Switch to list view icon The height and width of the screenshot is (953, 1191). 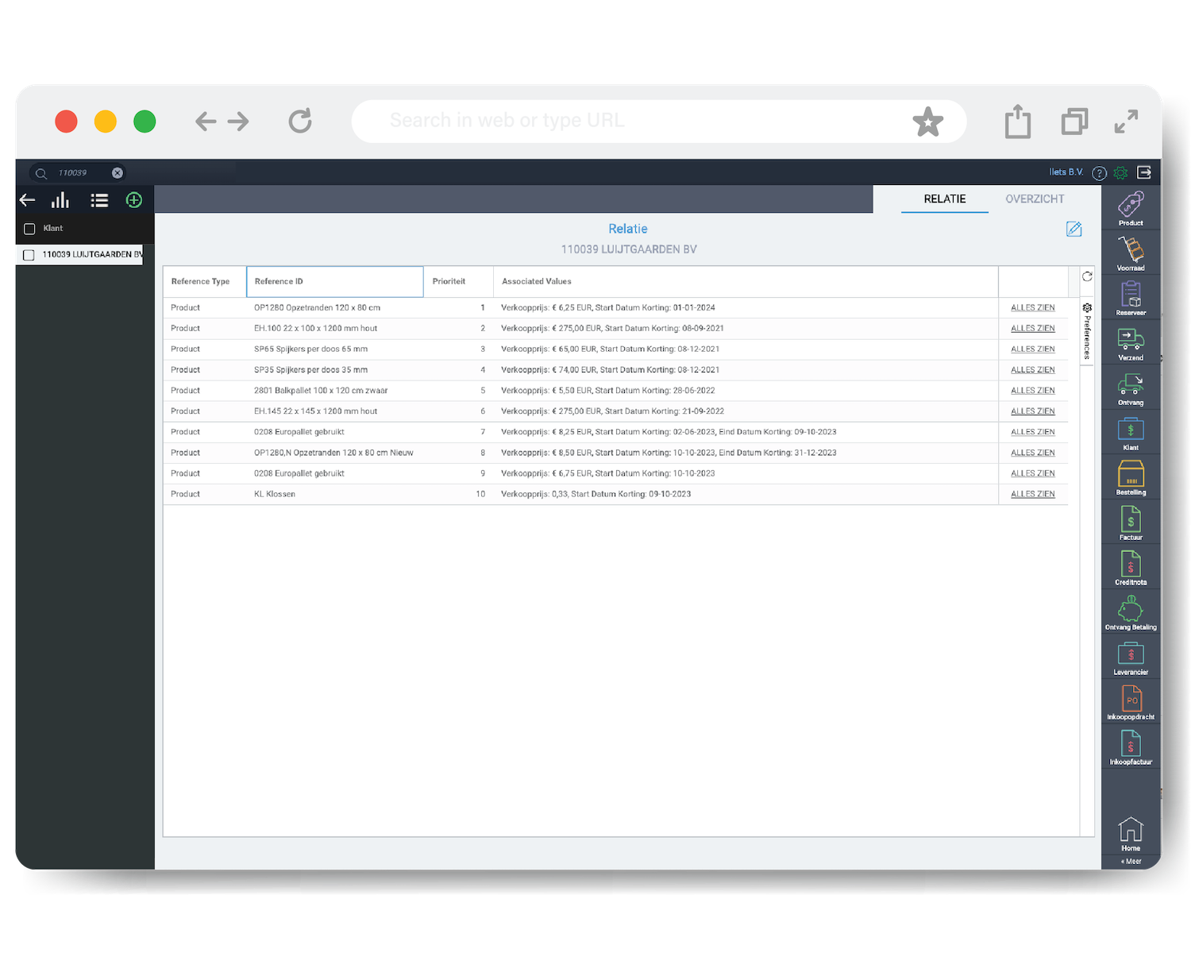click(99, 200)
